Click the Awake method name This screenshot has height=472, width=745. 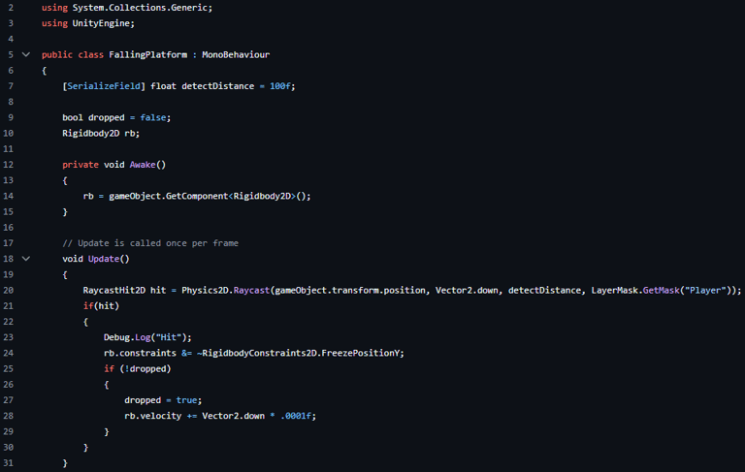coord(143,165)
